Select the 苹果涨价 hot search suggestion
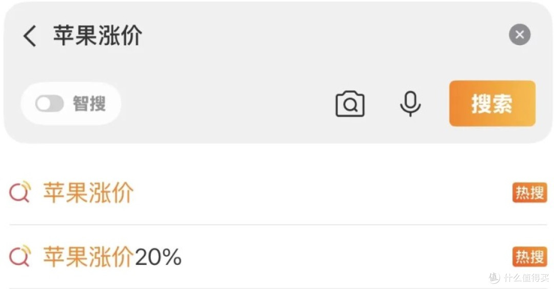The image size is (554, 289). 278,192
